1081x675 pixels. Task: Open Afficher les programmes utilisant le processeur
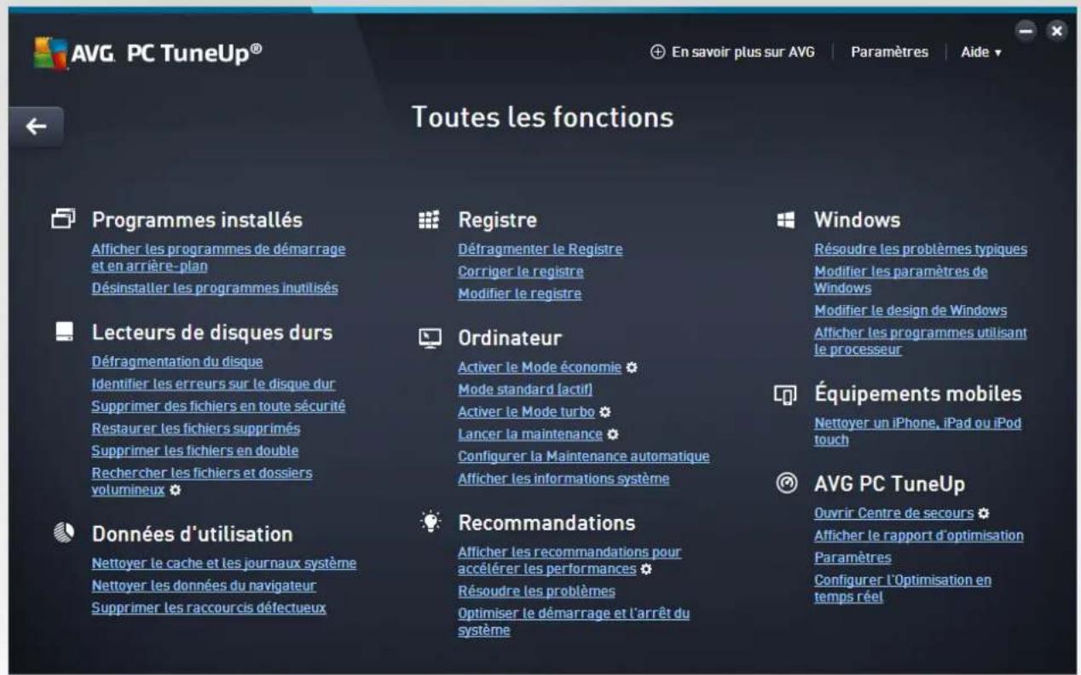(921, 341)
